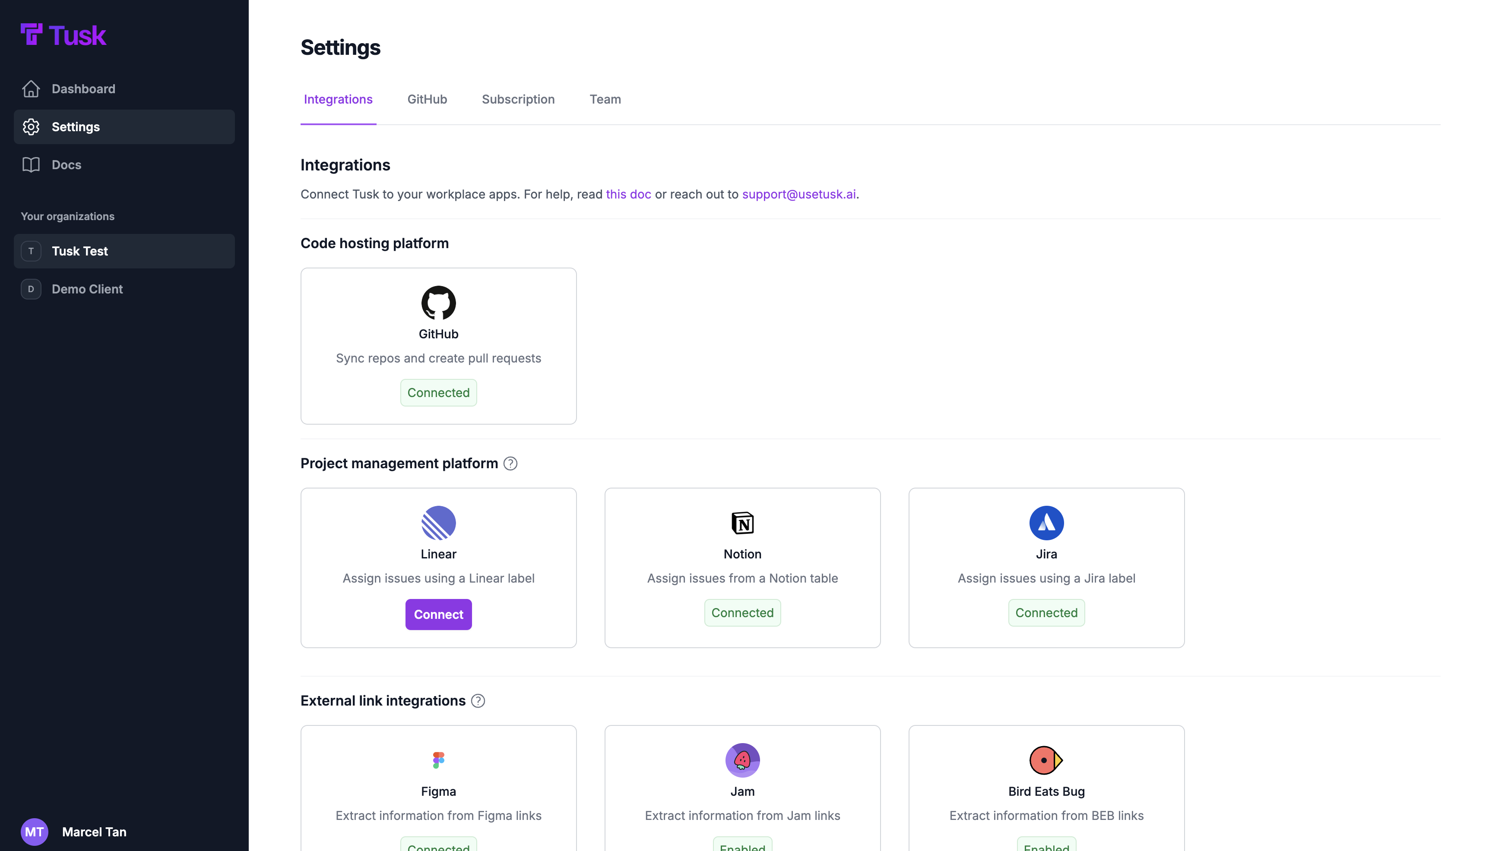Viewport: 1489px width, 851px height.
Task: Switch to Demo Client organization
Action: (124, 289)
